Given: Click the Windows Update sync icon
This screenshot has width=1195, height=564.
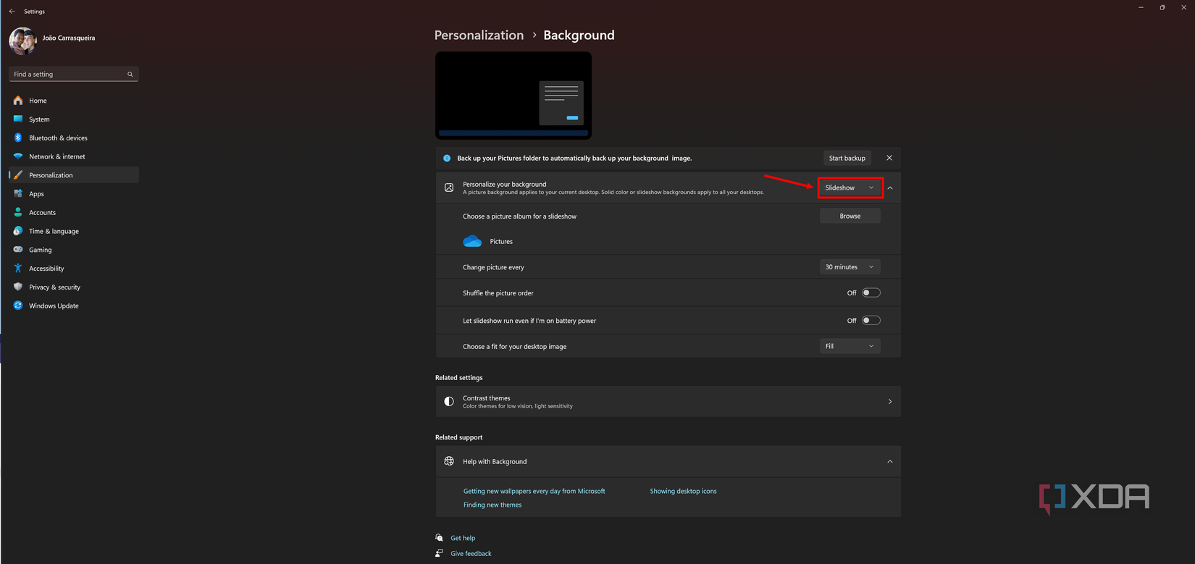Looking at the screenshot, I should 18,306.
